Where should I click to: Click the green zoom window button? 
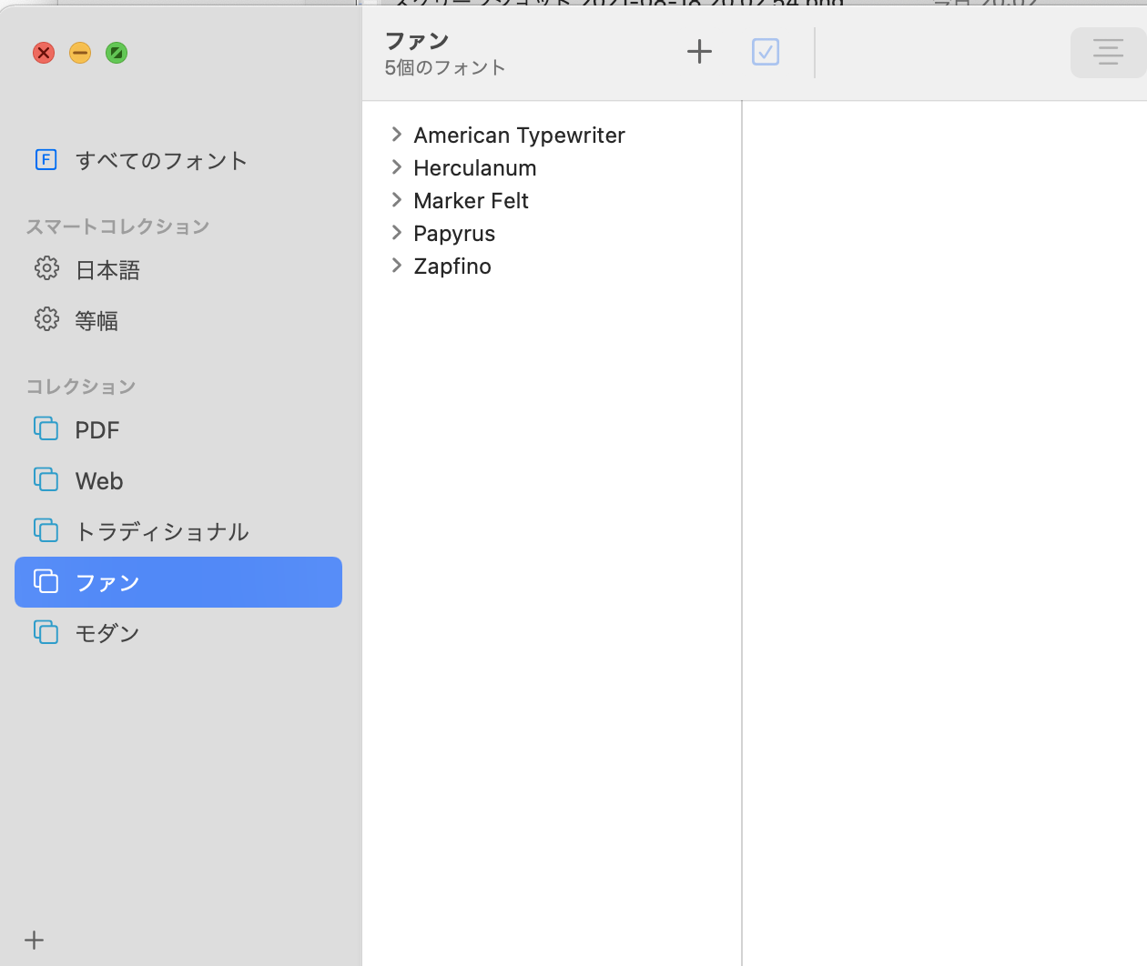click(x=117, y=53)
